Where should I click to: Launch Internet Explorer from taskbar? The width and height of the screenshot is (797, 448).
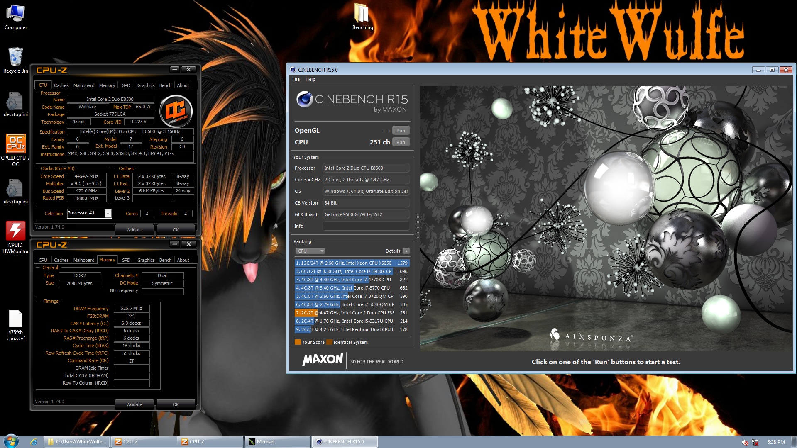click(34, 442)
